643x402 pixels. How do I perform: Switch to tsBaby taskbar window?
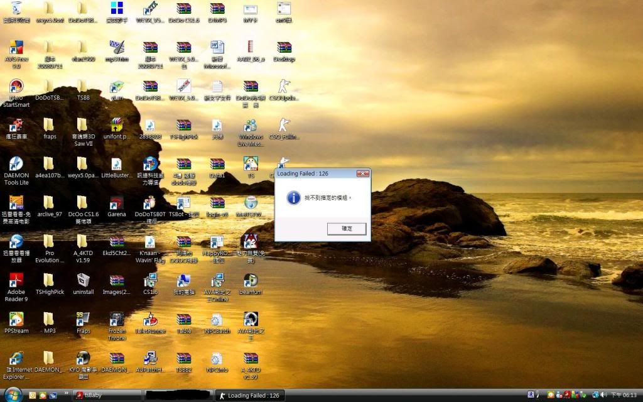click(107, 395)
